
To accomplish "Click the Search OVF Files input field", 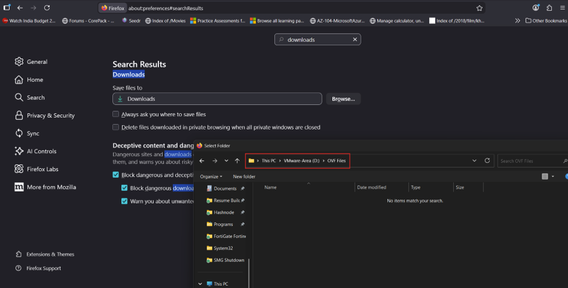I will [x=529, y=161].
